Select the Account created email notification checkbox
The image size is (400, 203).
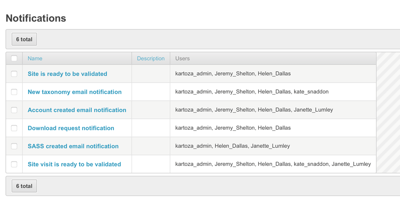click(x=14, y=110)
